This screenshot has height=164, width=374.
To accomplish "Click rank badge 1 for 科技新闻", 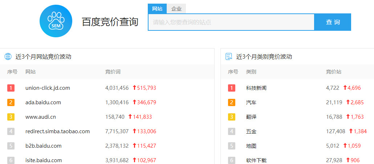I will pyautogui.click(x=232, y=88).
